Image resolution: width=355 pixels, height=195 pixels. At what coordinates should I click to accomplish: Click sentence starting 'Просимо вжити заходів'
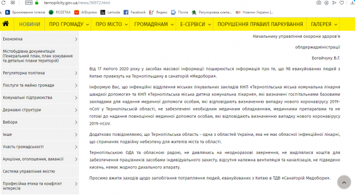click(210, 178)
